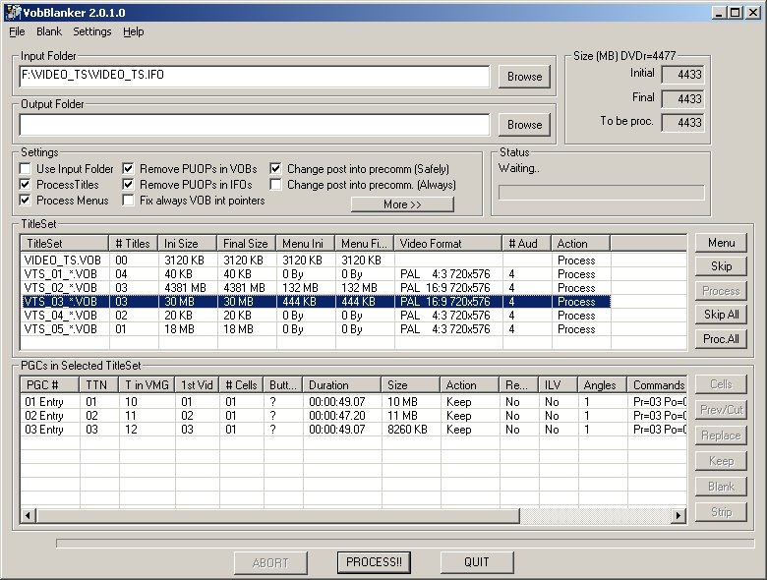Click the Skip All button
767x580 pixels.
(721, 315)
